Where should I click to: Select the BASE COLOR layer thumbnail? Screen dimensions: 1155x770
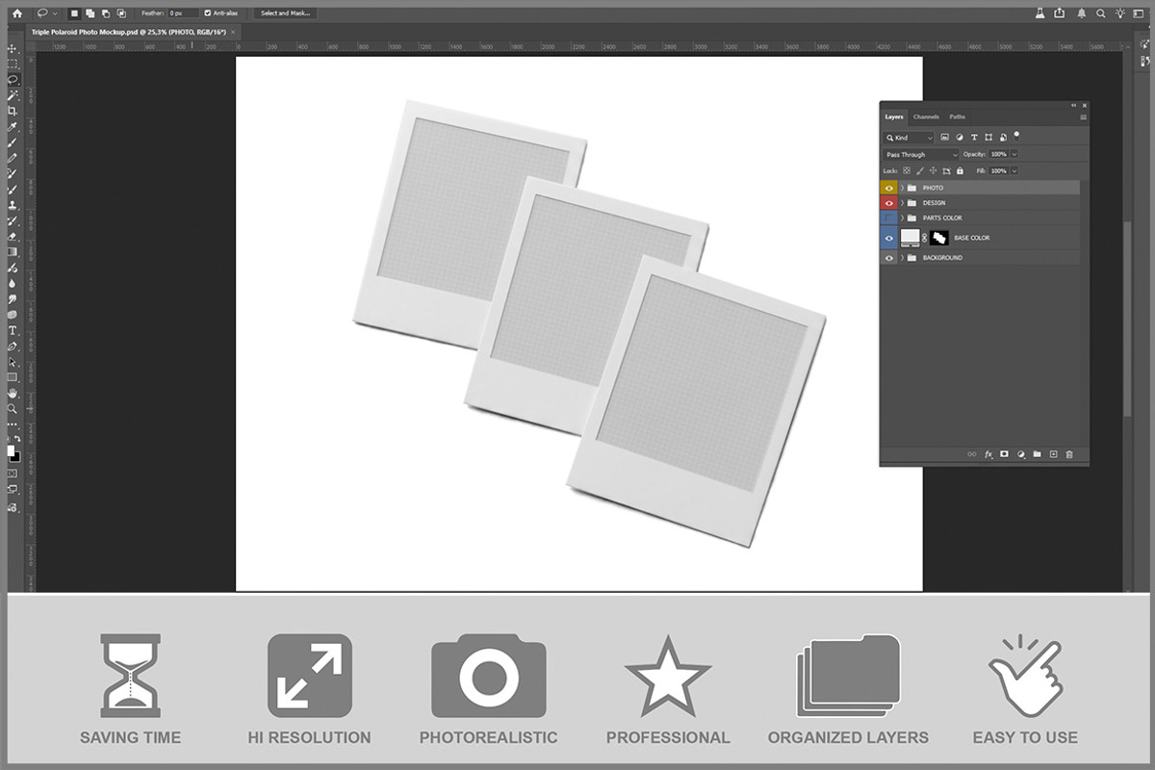pyautogui.click(x=911, y=238)
